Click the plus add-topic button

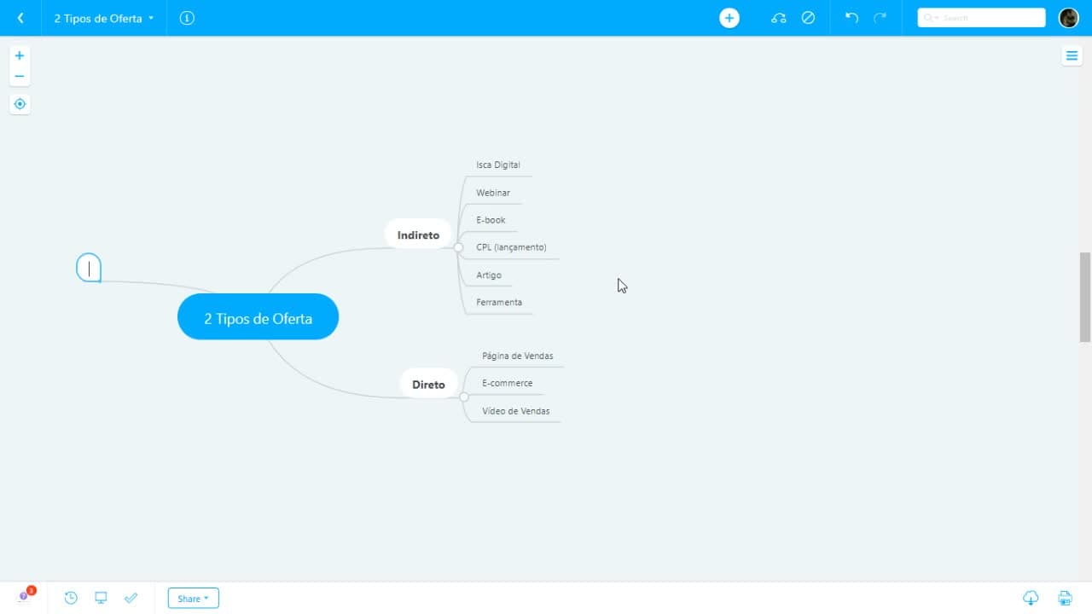pos(729,18)
